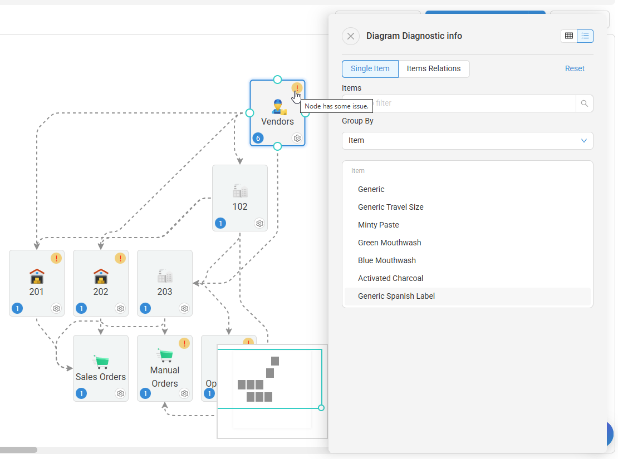Switch to list view toggle
The width and height of the screenshot is (618, 459).
tap(585, 36)
